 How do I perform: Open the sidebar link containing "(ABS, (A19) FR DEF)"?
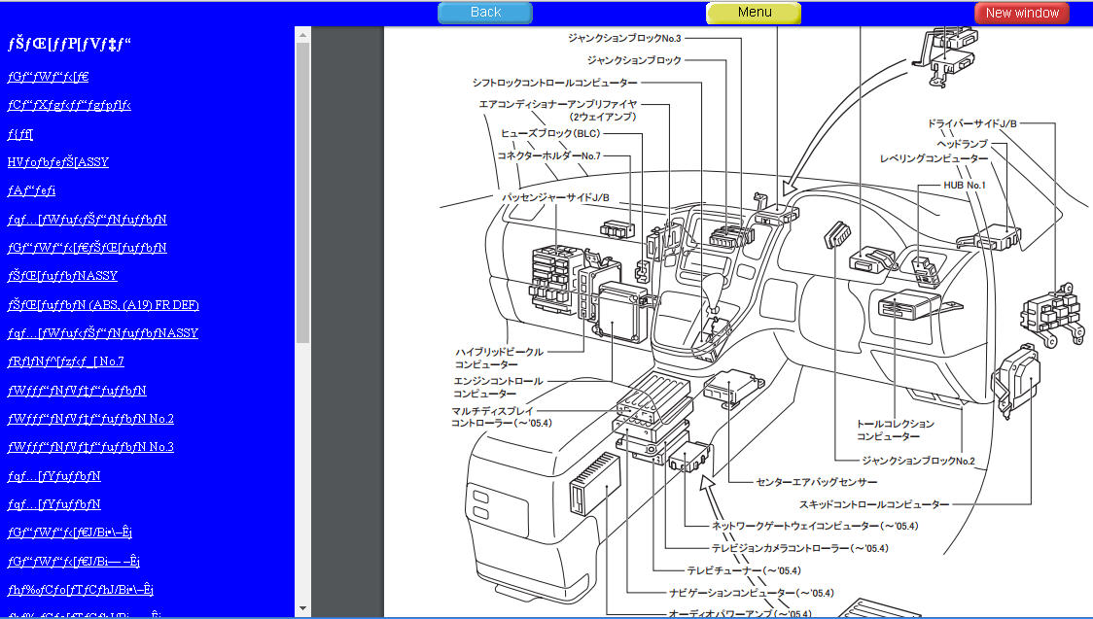(x=103, y=305)
